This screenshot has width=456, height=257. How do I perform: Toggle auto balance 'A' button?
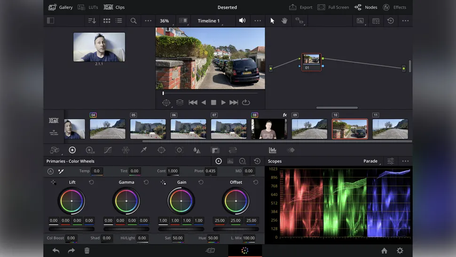pos(51,171)
